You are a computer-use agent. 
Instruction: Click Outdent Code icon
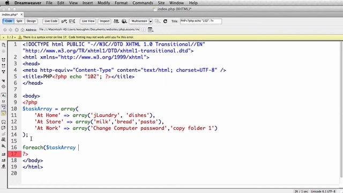4,160
